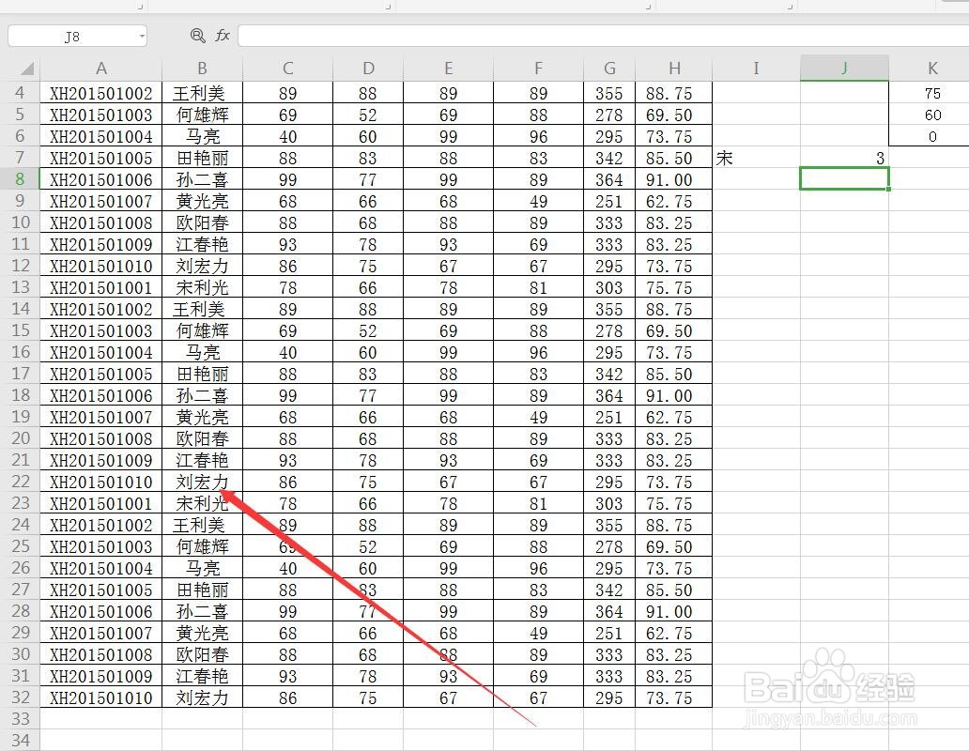The height and width of the screenshot is (751, 969).
Task: Select row 8 header
Action: [20, 179]
